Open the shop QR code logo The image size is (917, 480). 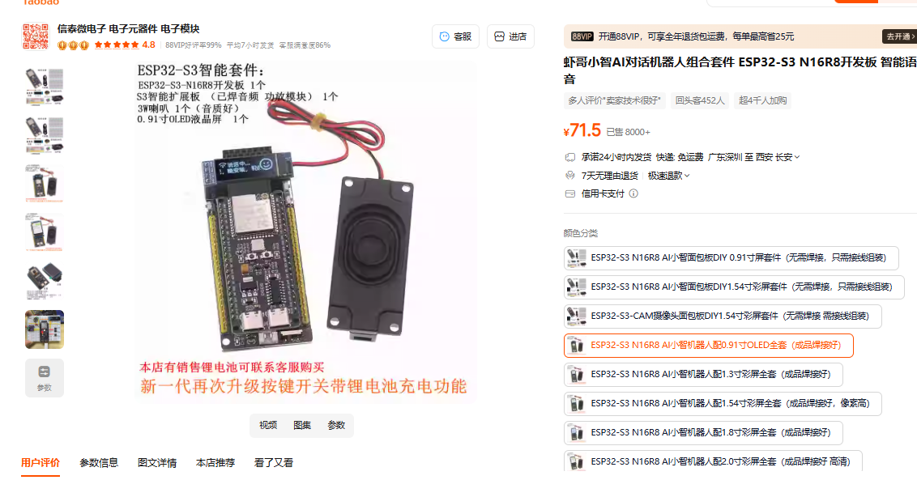[36, 36]
